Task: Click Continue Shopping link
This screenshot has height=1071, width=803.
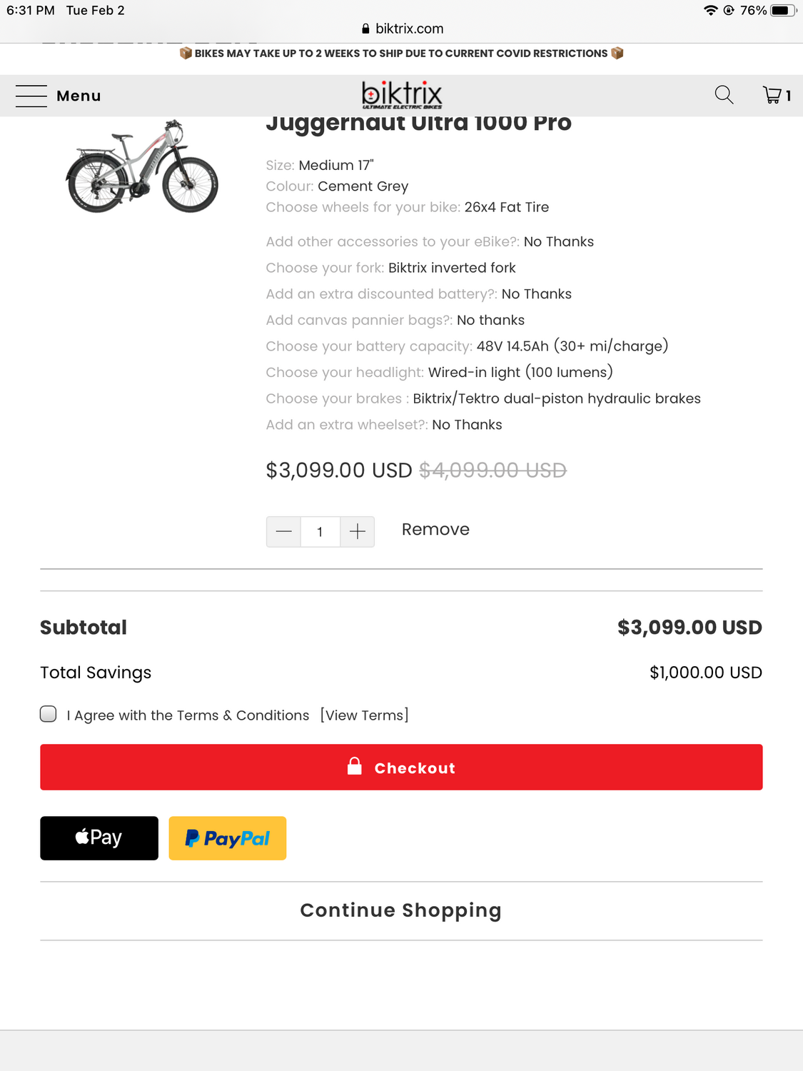Action: (x=400, y=910)
